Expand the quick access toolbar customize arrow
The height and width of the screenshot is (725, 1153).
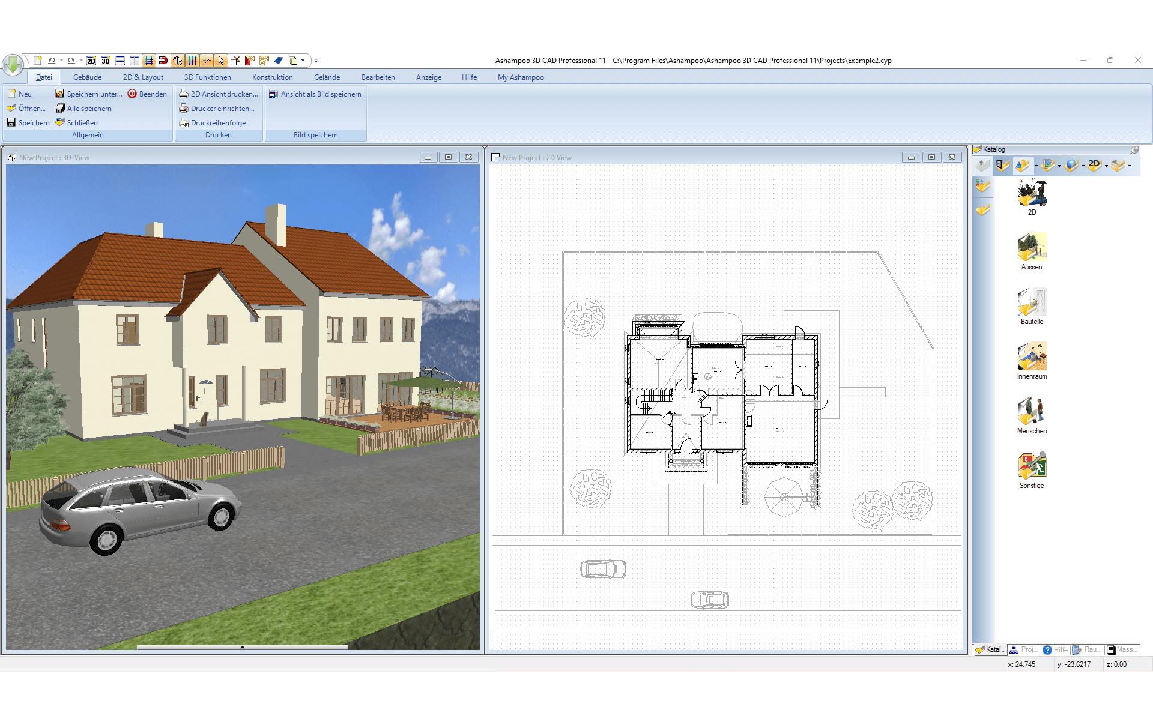click(316, 61)
